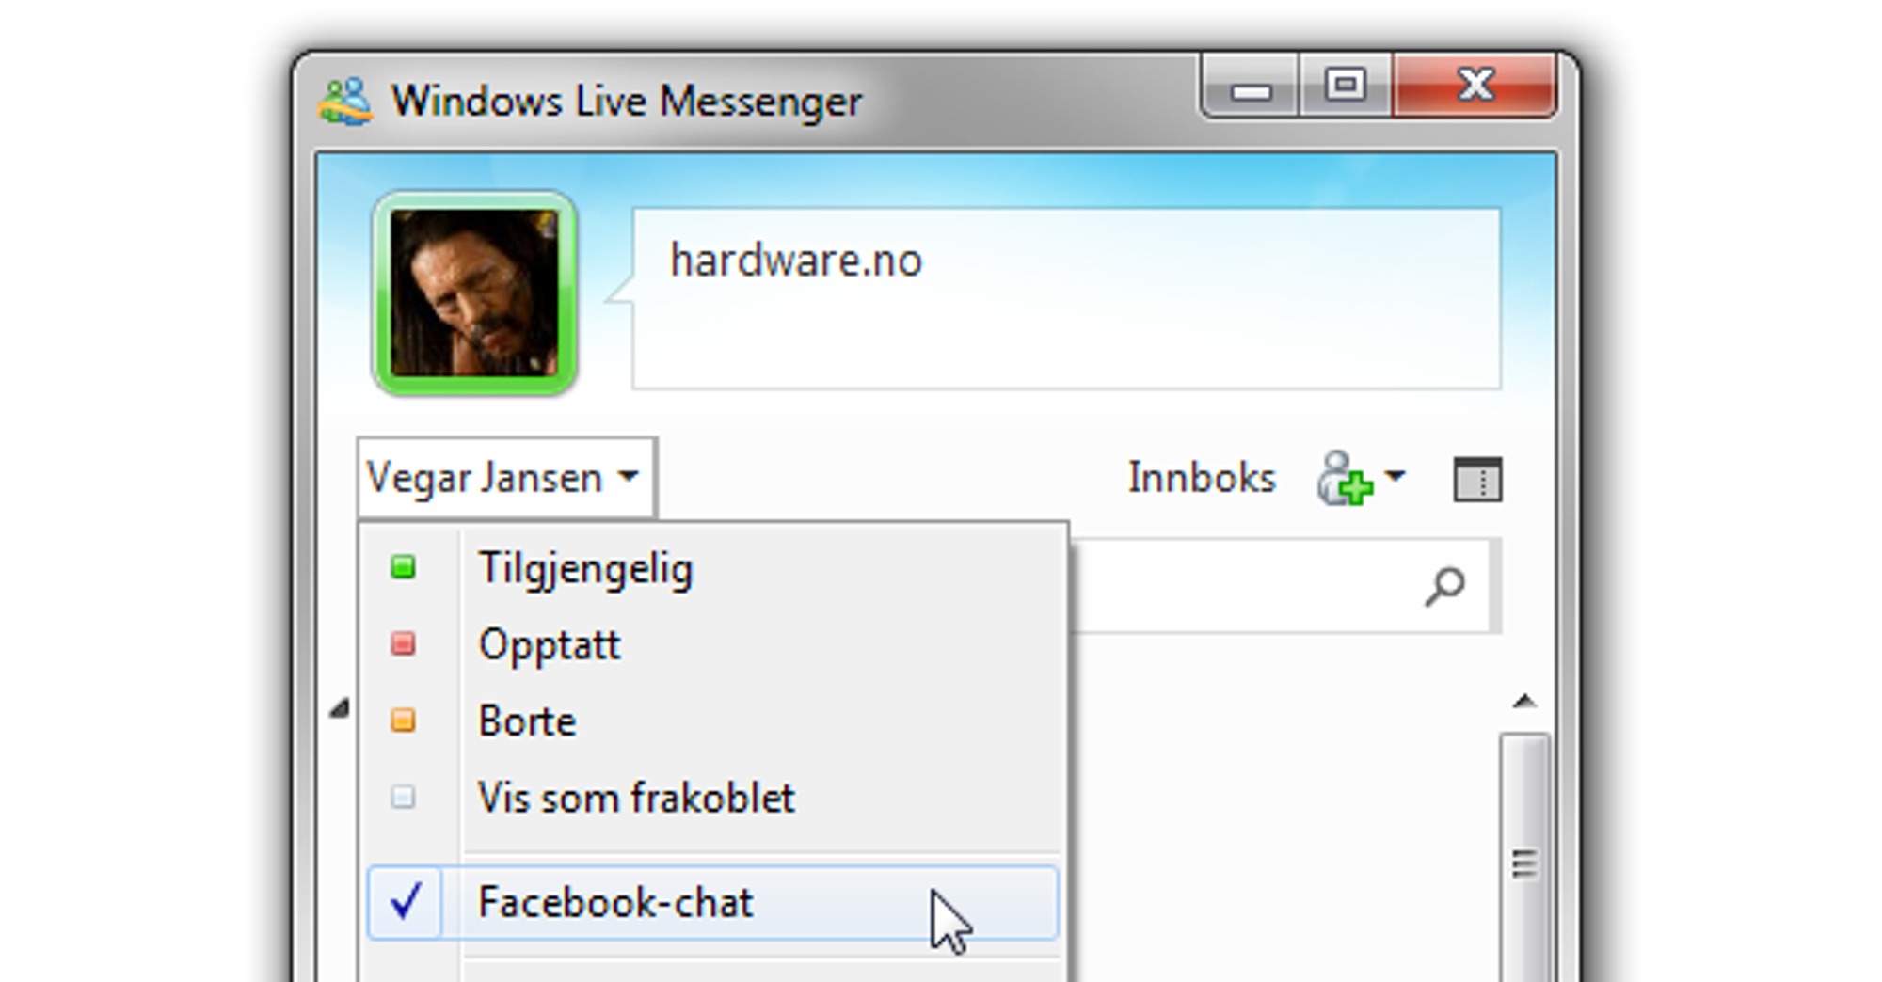Collapse the contact group triangle on left
Image resolution: width=1882 pixels, height=982 pixels.
coord(340,708)
